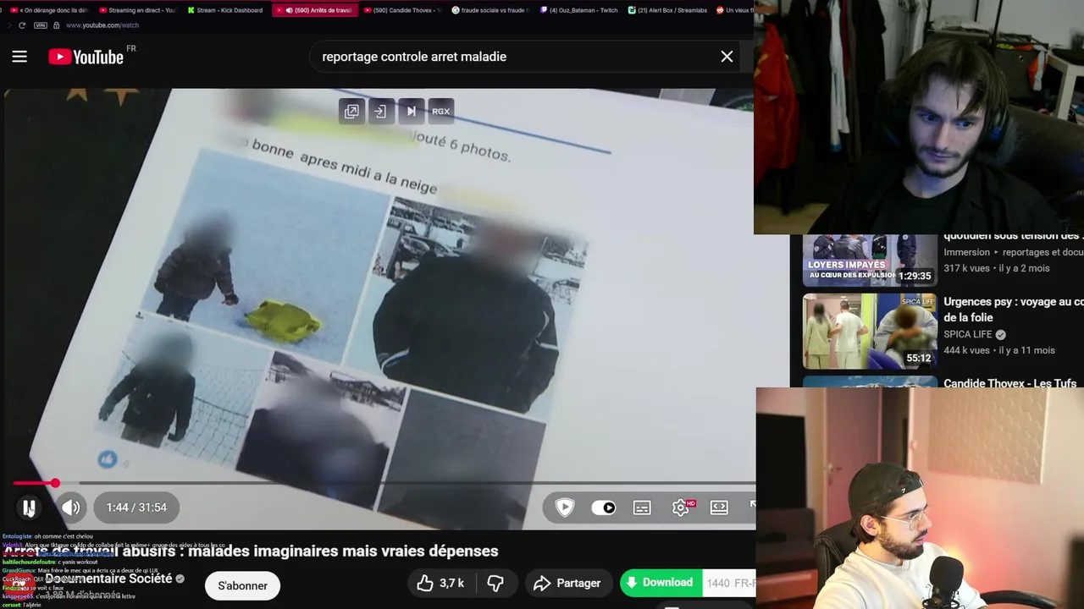Open the YouTube hamburger guide menu

point(19,57)
